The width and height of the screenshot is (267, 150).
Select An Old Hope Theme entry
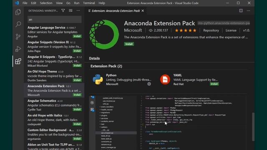pos(54,76)
